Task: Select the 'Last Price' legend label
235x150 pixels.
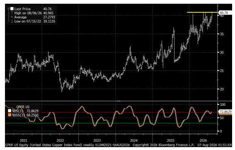Action: click(x=22, y=9)
